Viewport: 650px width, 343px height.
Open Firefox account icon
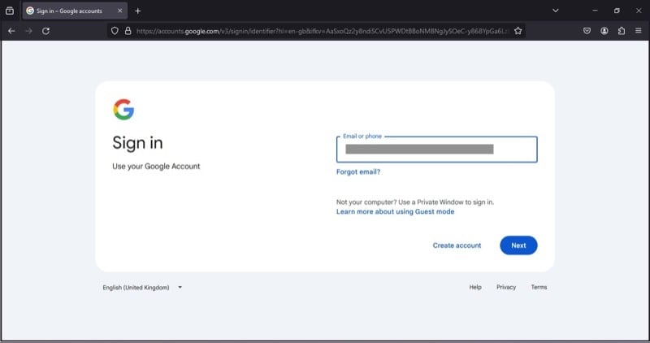click(x=604, y=31)
